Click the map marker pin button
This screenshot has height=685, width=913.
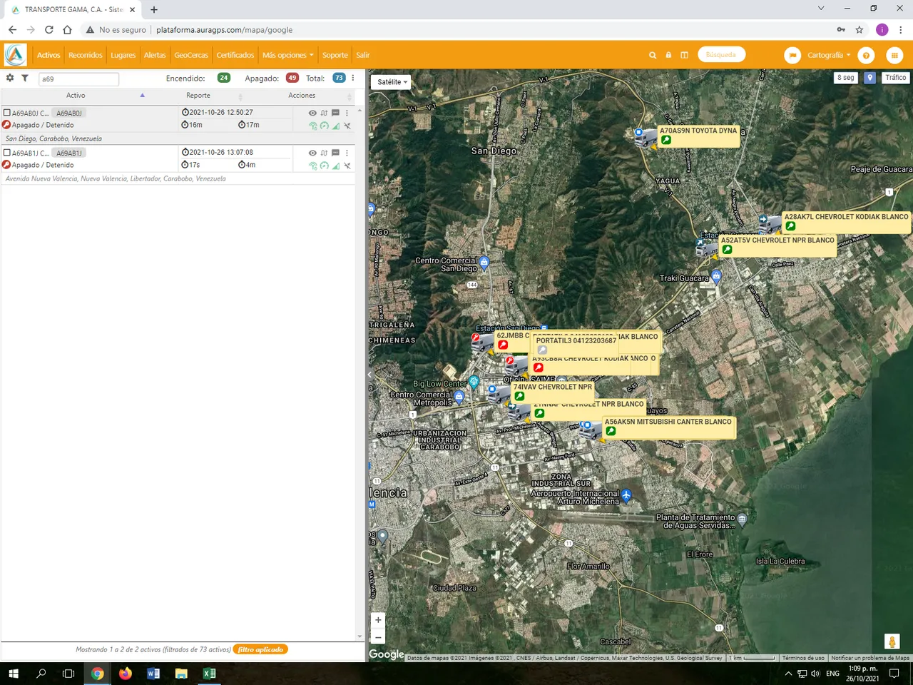(869, 78)
